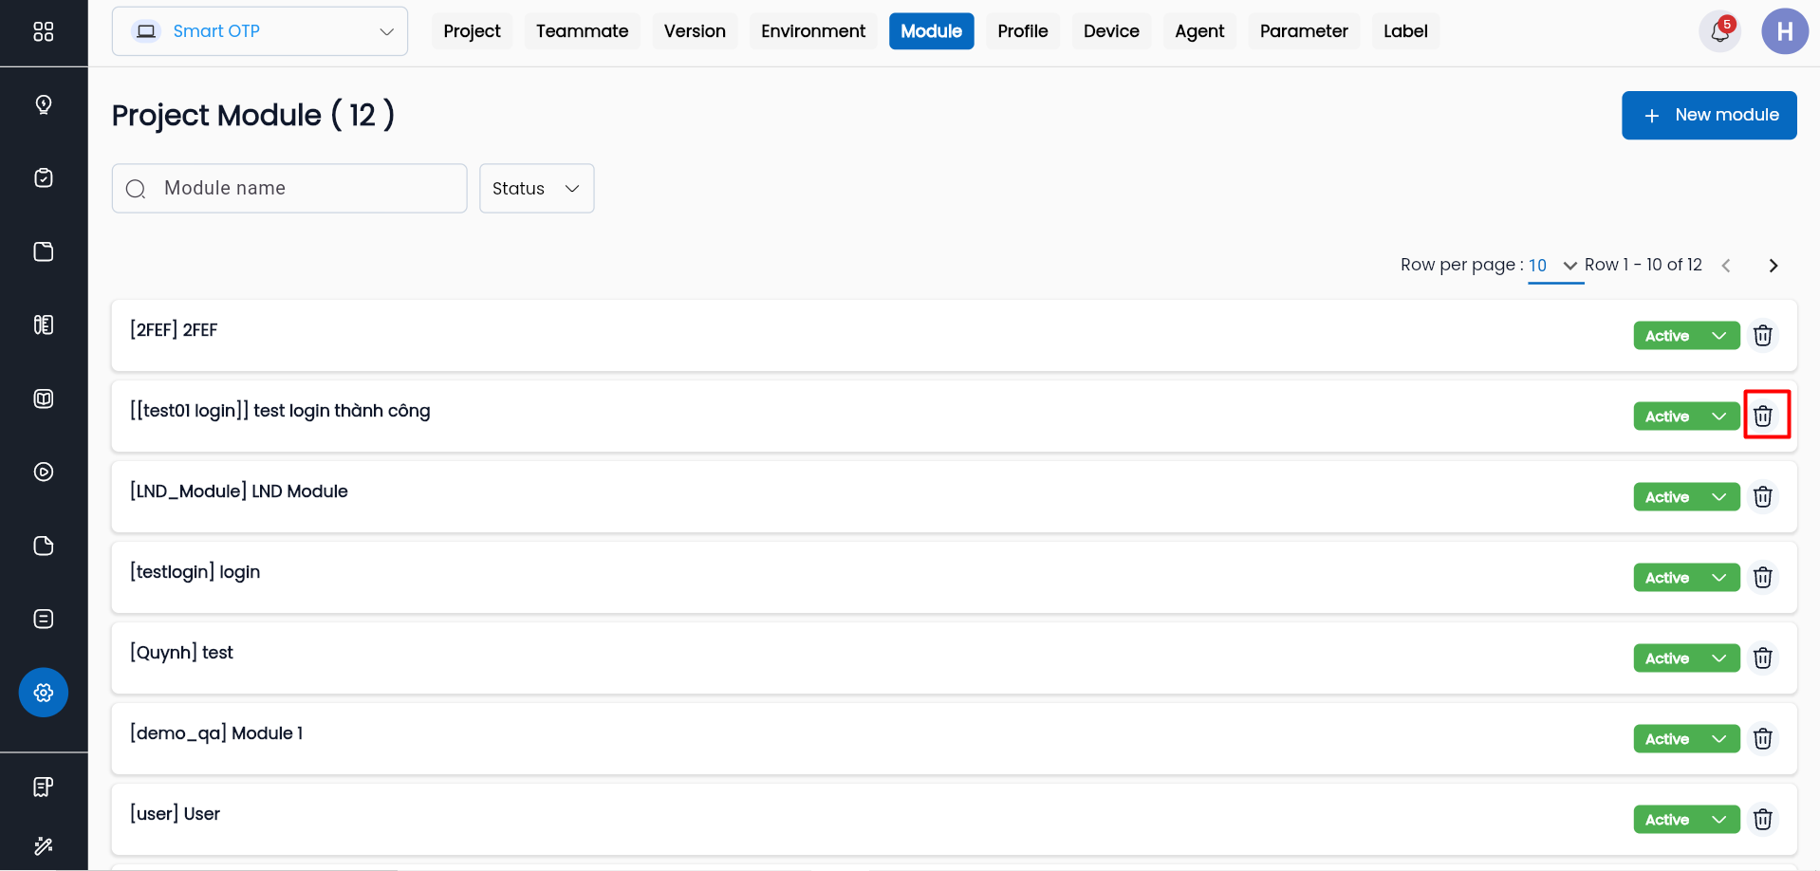Click the lightbulb sidebar icon

[x=44, y=104]
